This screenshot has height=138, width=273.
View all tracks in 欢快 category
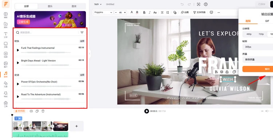tap(82, 41)
